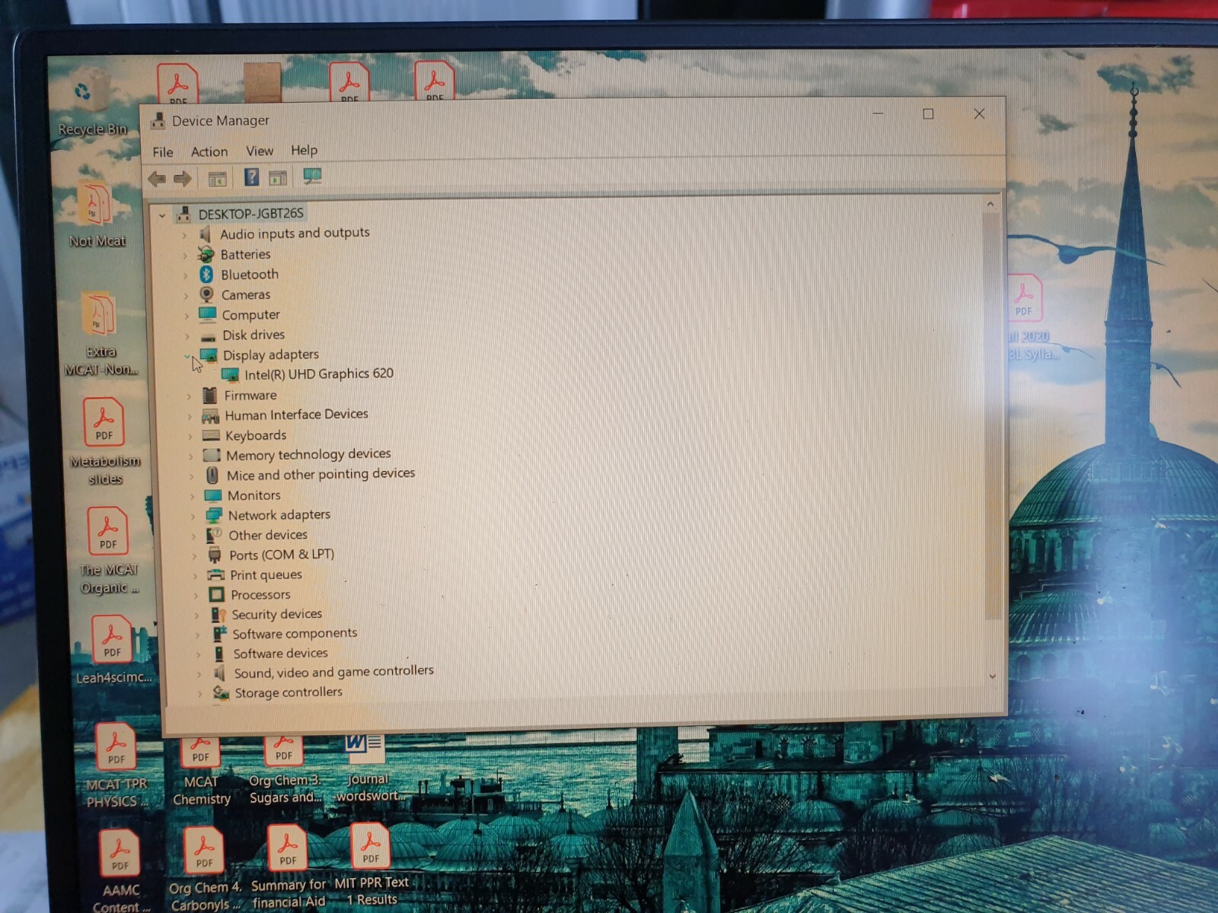Open the Action menu
The image size is (1218, 913).
[x=209, y=151]
